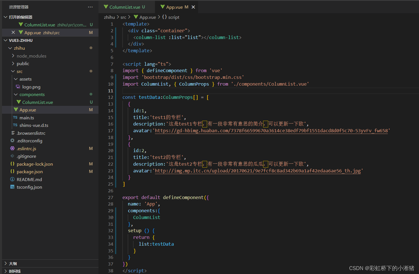Collapse the assets folder
This screenshot has height=274, width=419.
click(16, 79)
